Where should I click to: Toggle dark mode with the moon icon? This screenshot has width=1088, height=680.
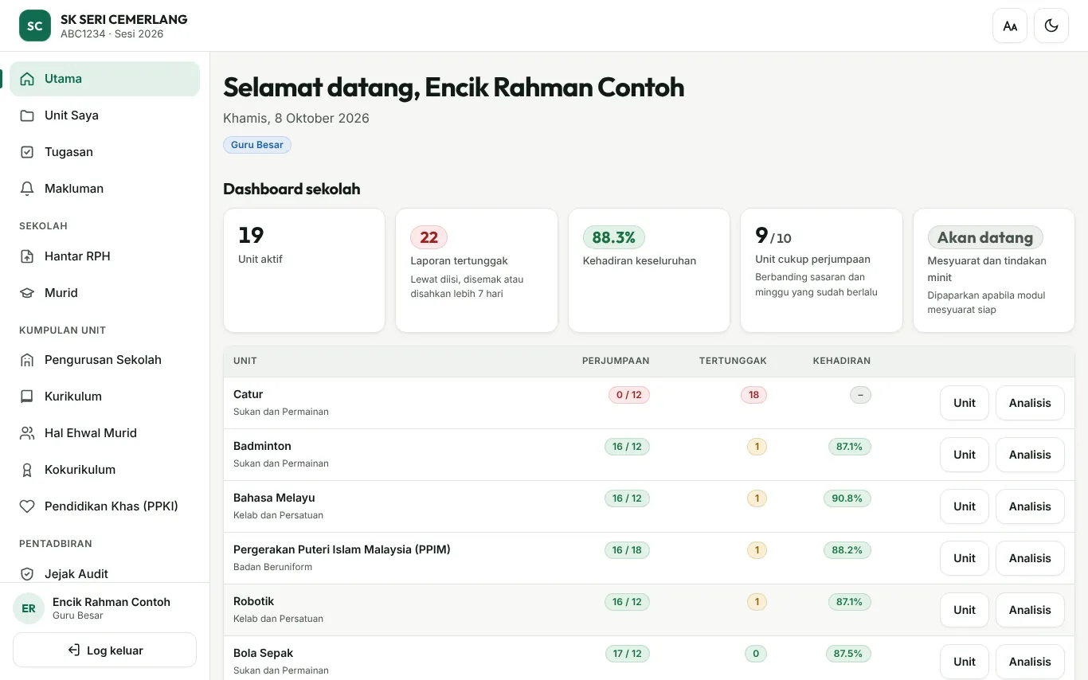(1051, 25)
